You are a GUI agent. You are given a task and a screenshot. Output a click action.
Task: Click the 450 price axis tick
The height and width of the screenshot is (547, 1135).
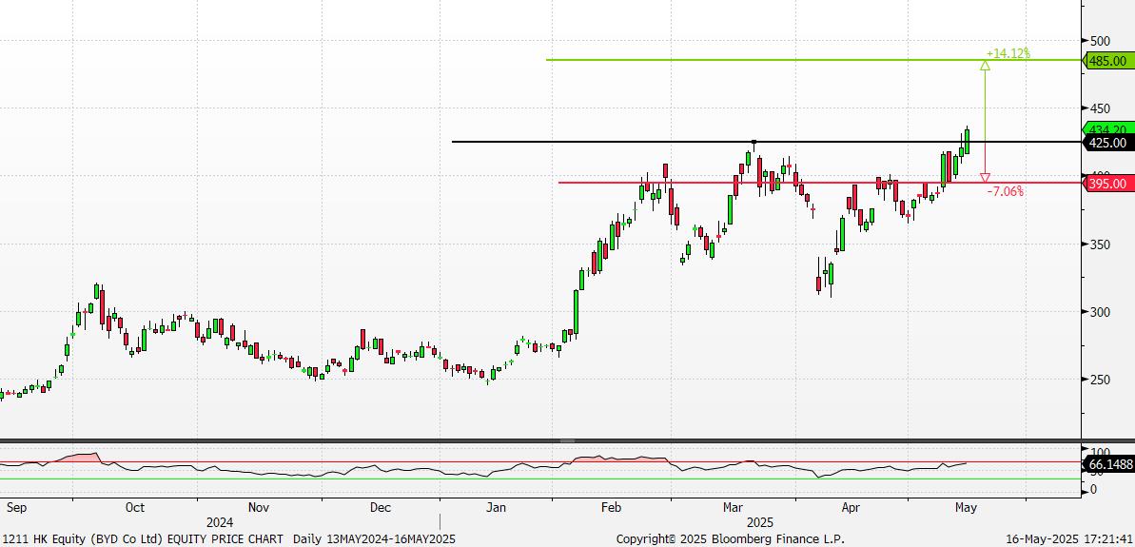pyautogui.click(x=1100, y=108)
